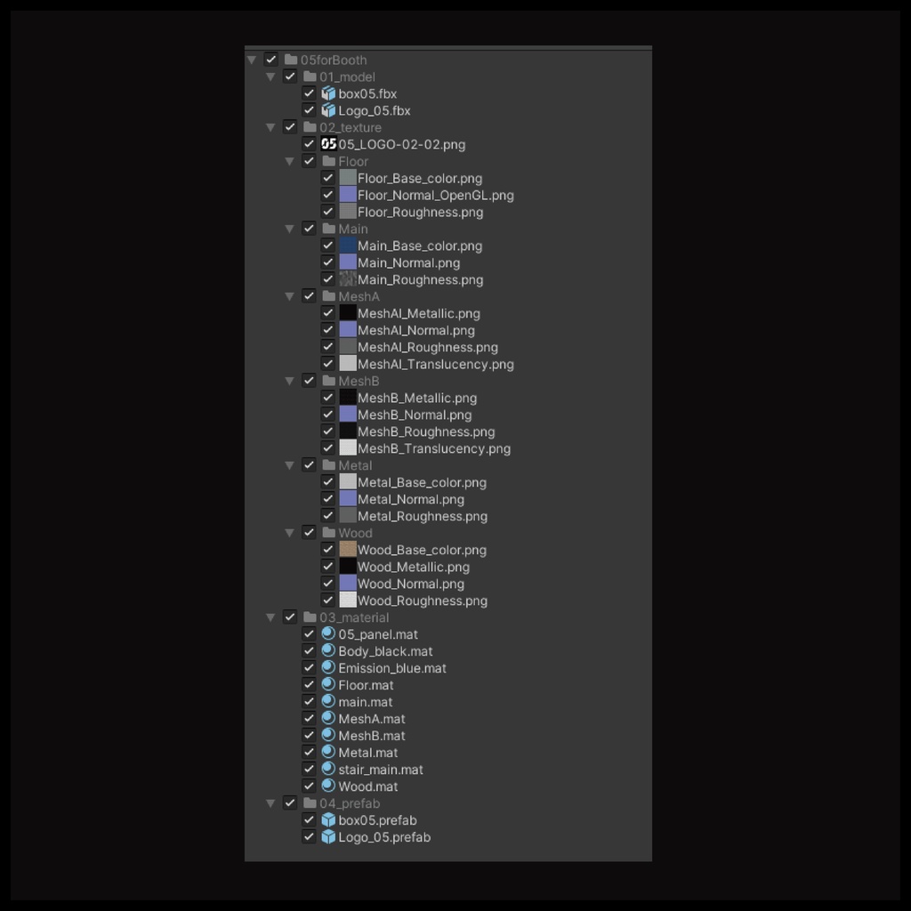
Task: Collapse the 02_texture folder arrow
Action: click(270, 127)
